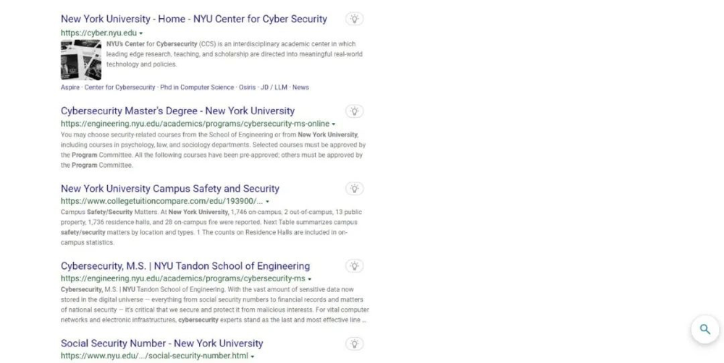This screenshot has width=724, height=363.
Task: Visit New York University Campus Safety and Security result
Action: click(x=170, y=188)
